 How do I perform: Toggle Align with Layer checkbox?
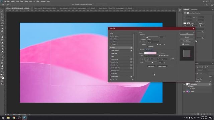click(159, 56)
